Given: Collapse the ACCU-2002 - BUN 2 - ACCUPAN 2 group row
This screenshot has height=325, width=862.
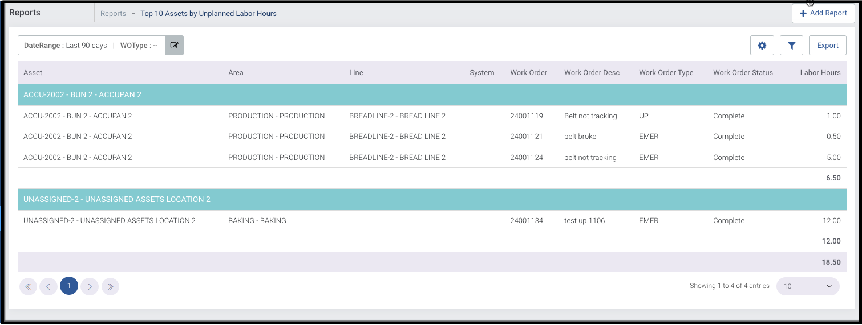Looking at the screenshot, I should [x=432, y=95].
